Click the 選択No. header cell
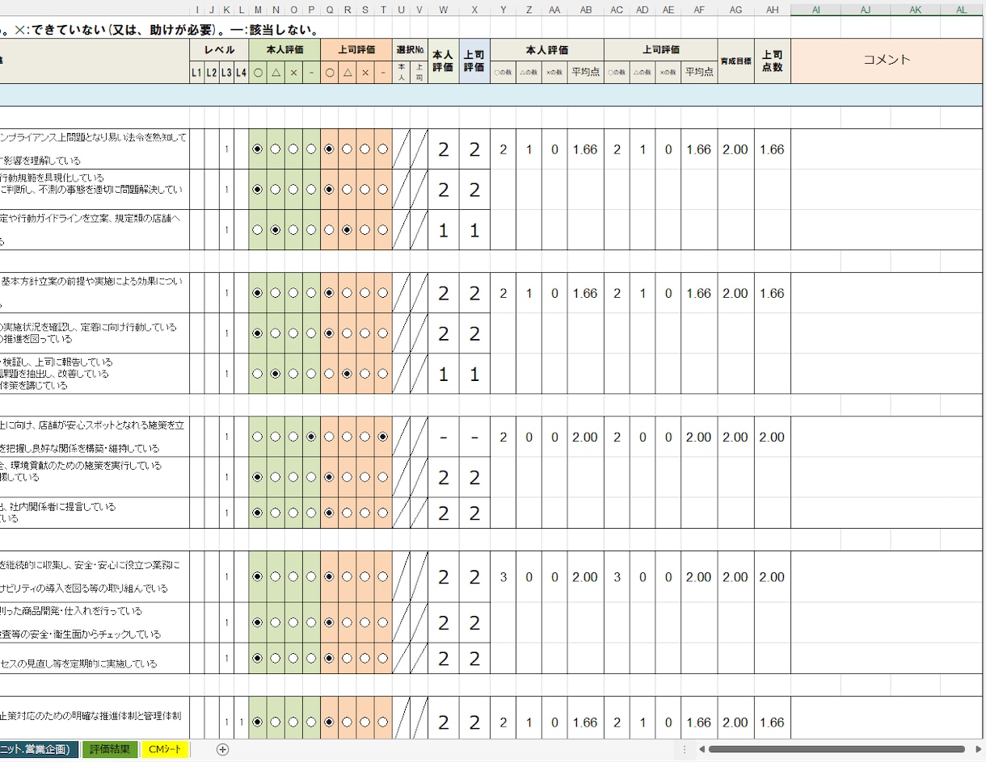 411,49
